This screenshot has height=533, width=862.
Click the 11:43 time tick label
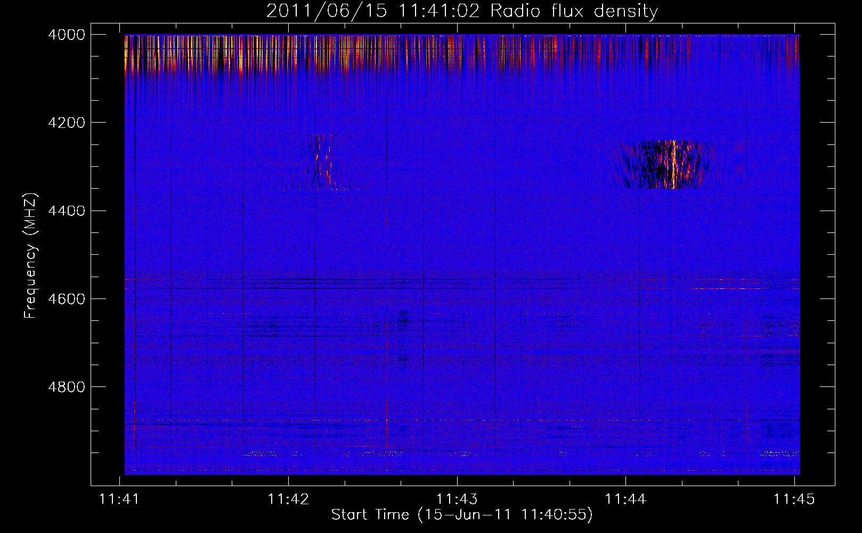[457, 499]
